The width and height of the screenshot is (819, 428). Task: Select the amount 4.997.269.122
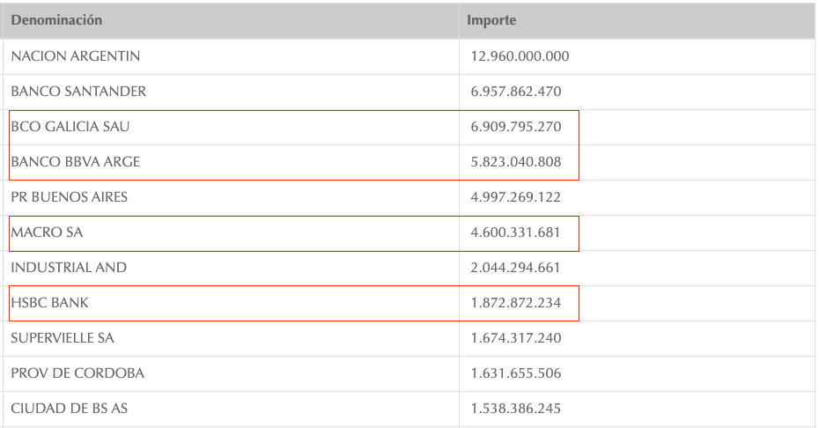515,197
